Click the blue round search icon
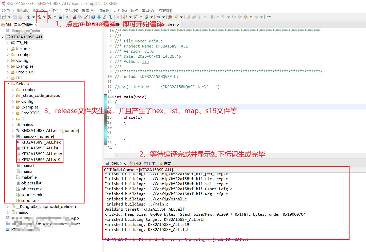This screenshot has height=252, width=366. point(93,17)
